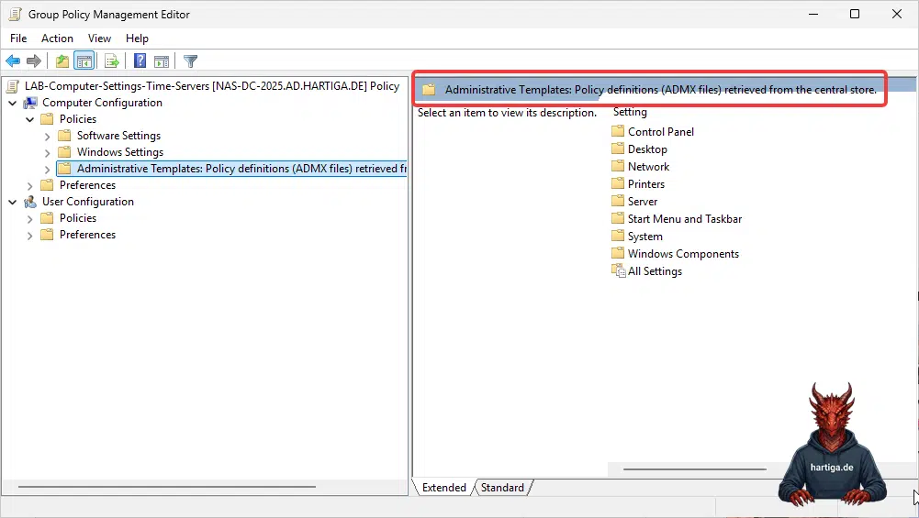This screenshot has height=518, width=919.
Task: Click the left pane horizontal scrollbar
Action: tap(167, 487)
